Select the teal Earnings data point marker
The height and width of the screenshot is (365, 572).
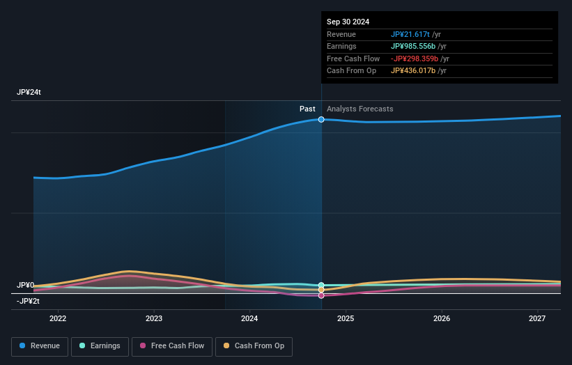(x=321, y=285)
